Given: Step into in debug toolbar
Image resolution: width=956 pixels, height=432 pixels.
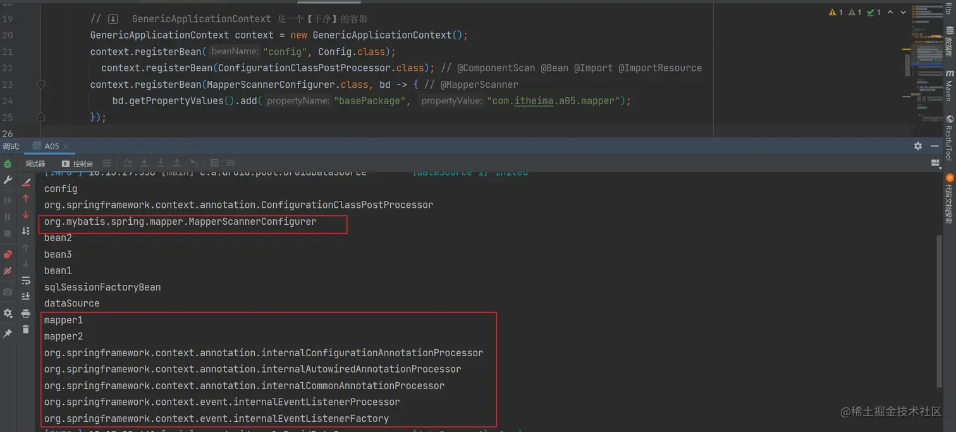Looking at the screenshot, I should click(161, 163).
